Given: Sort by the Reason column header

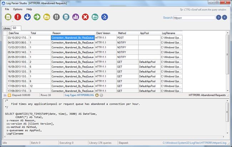Looking at the screenshot, I should click(73, 33).
